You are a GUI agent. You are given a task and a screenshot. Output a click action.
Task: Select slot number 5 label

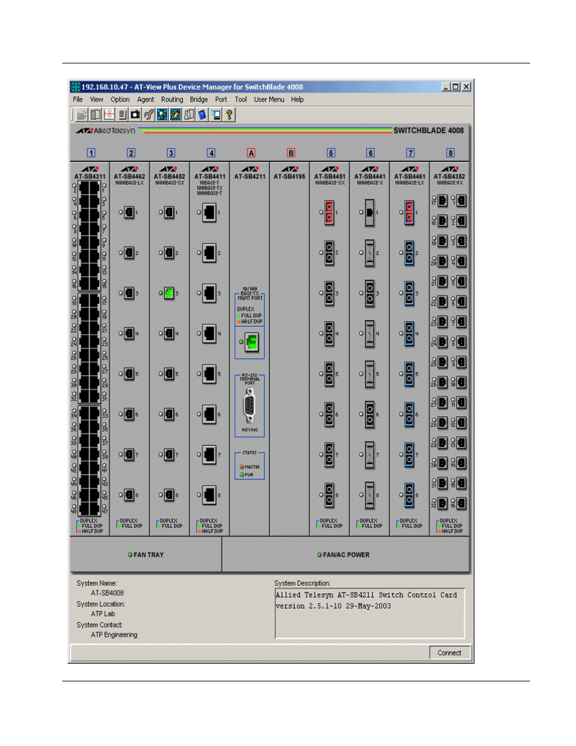coord(331,153)
